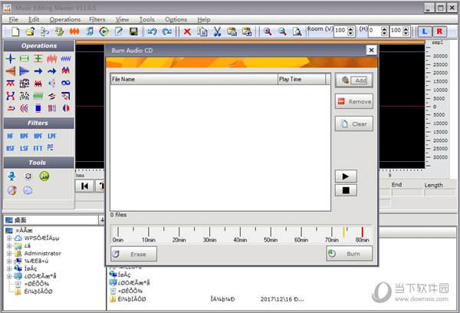460x313 pixels.
Task: Click the Burn button
Action: point(350,254)
